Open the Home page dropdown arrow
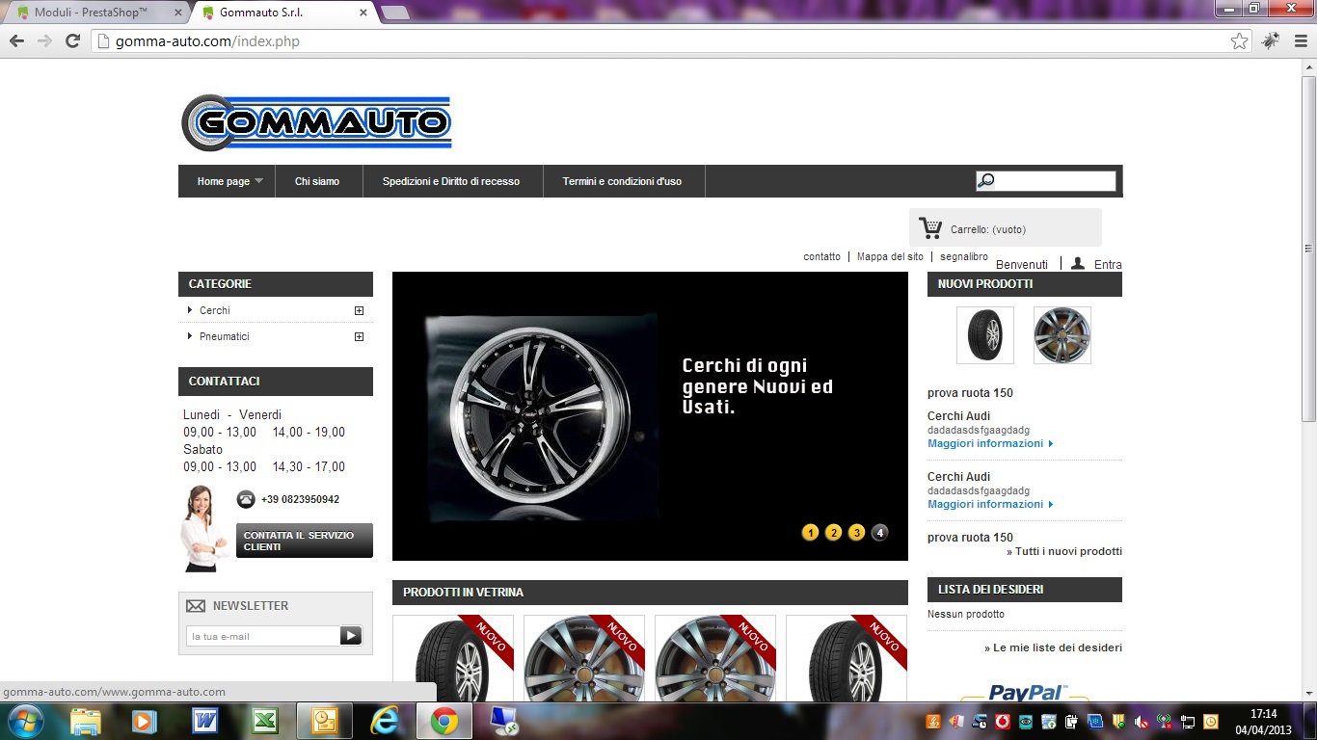 258,181
